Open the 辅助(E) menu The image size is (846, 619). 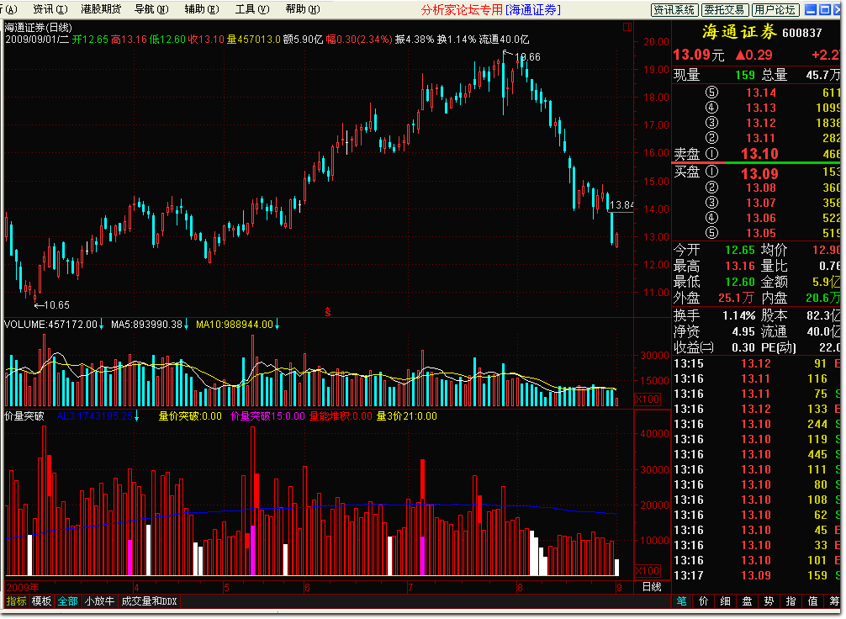[x=202, y=9]
